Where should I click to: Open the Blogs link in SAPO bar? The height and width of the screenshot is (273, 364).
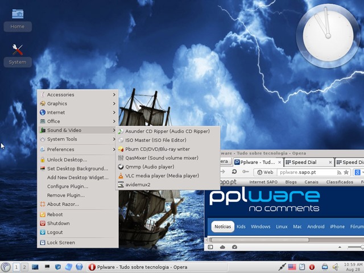point(291,182)
